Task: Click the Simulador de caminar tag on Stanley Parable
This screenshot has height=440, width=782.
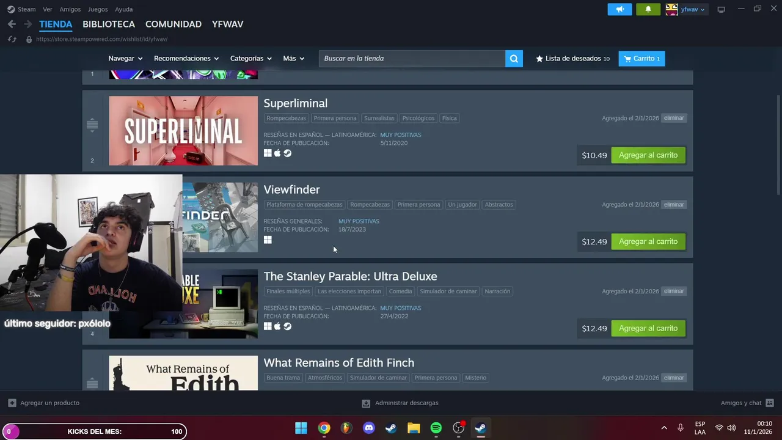Action: pos(448,291)
